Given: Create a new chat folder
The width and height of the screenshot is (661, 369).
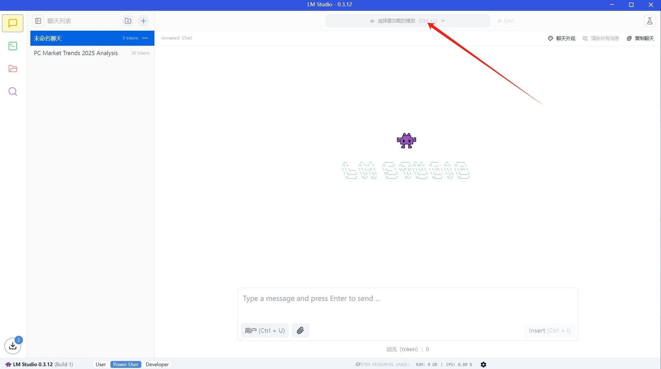Looking at the screenshot, I should coord(128,21).
